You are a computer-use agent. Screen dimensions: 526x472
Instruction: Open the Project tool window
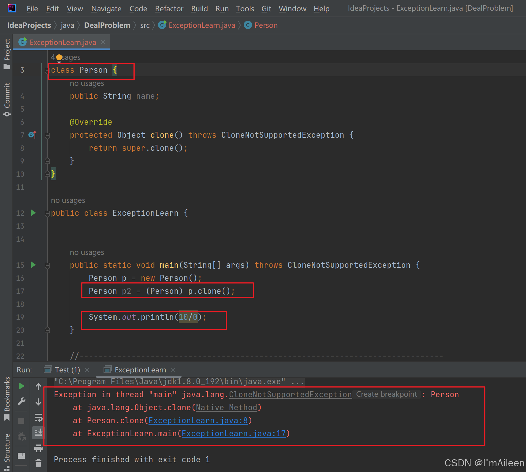7,54
